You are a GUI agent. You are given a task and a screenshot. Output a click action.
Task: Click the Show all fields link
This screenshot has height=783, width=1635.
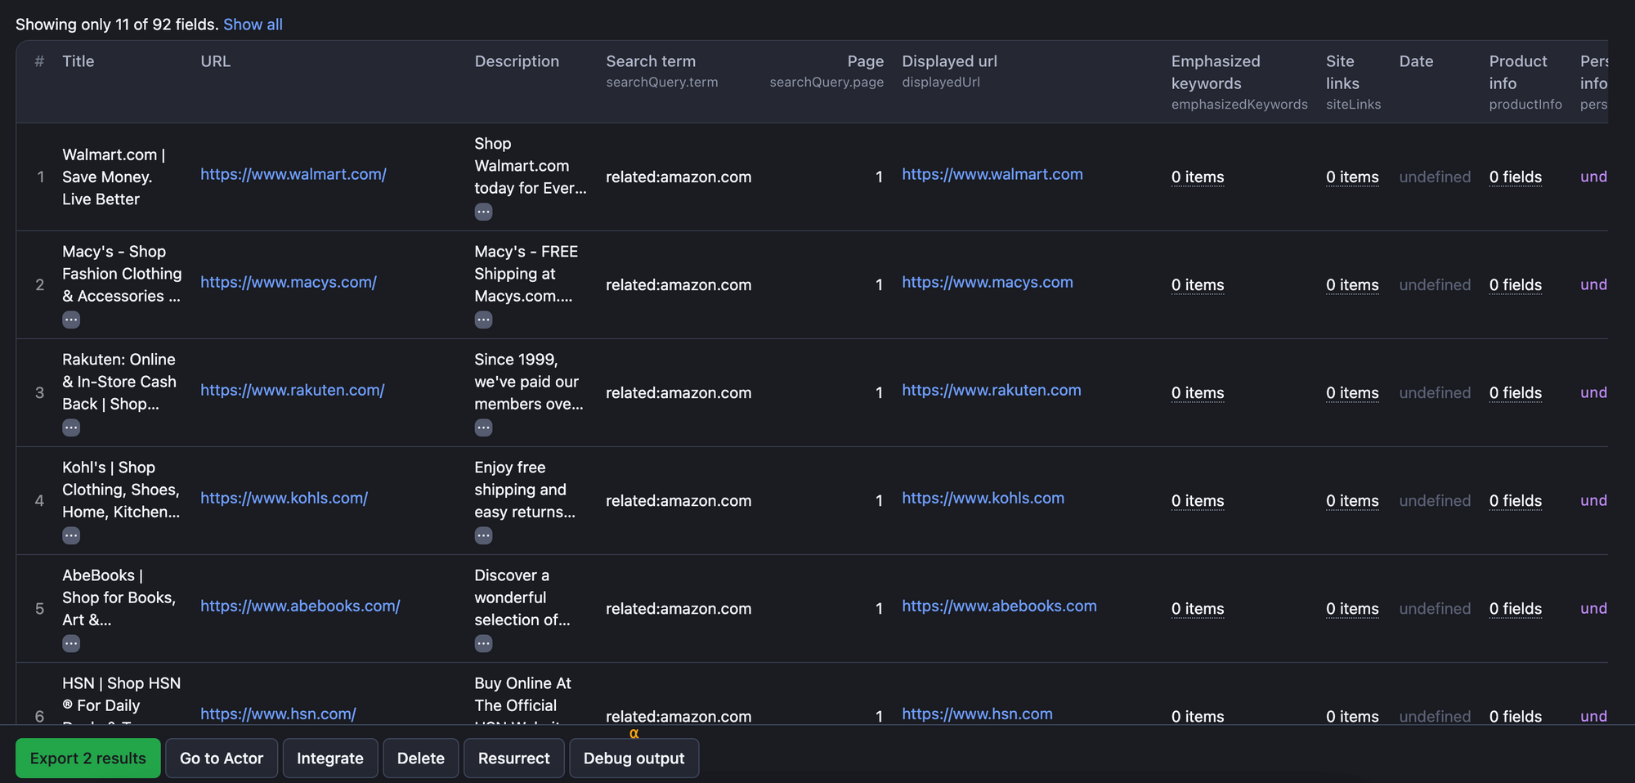point(253,25)
